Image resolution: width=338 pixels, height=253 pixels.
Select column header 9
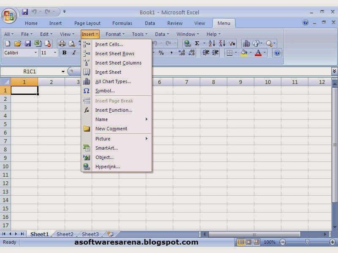click(240, 82)
